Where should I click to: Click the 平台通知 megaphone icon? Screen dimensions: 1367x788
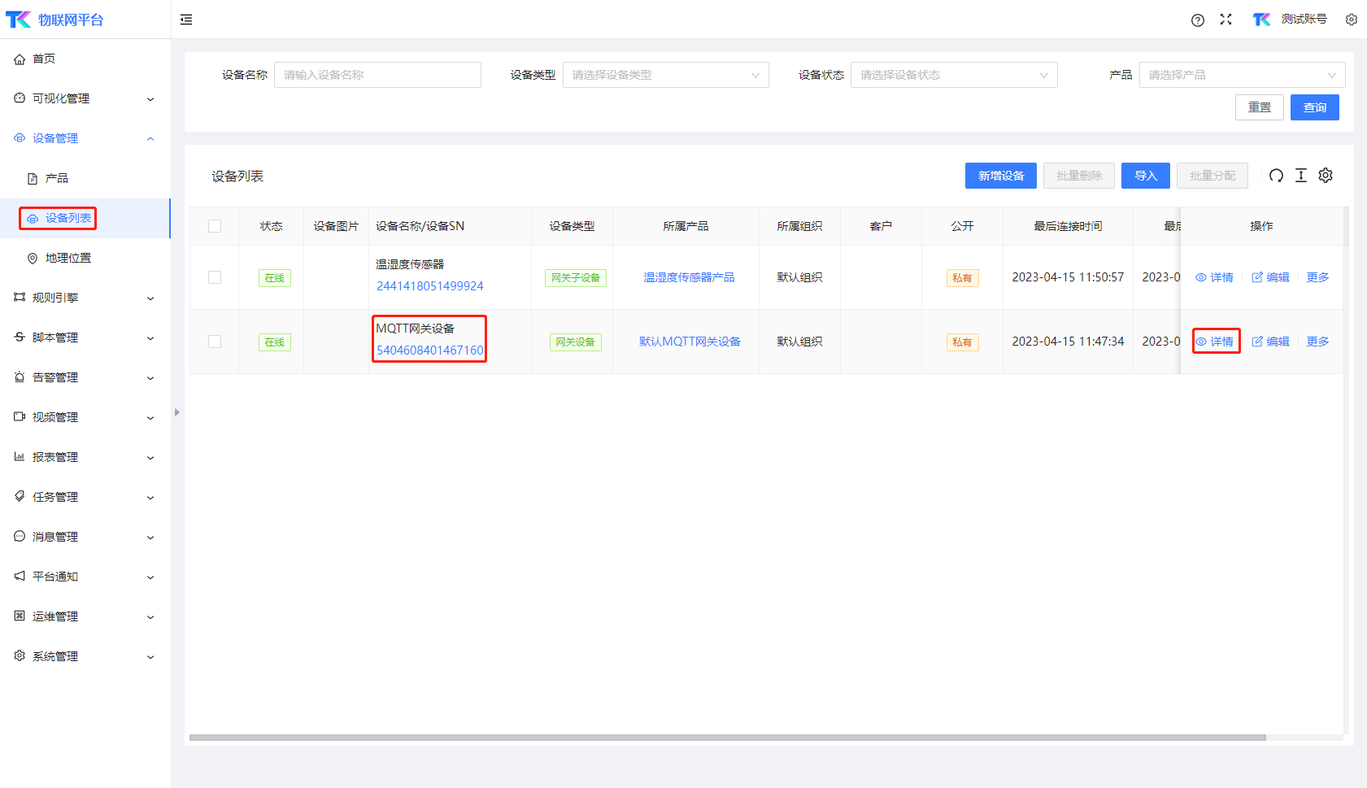(x=20, y=577)
